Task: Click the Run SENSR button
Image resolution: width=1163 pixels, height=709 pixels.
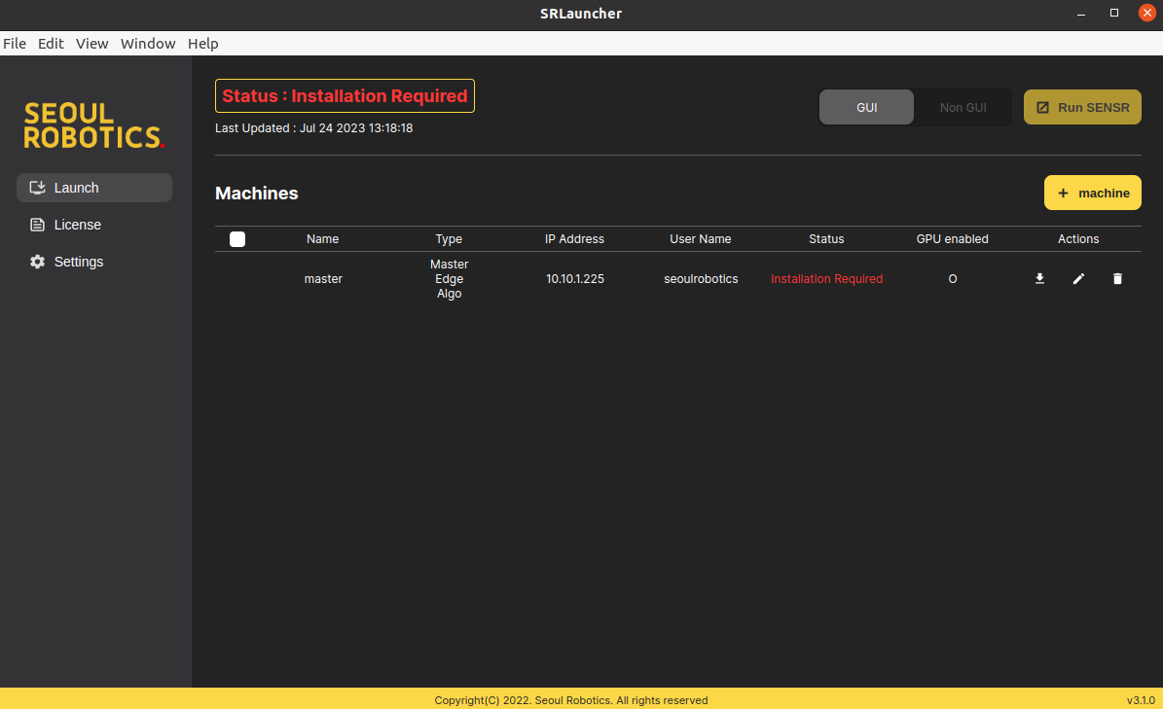Action: click(1082, 107)
